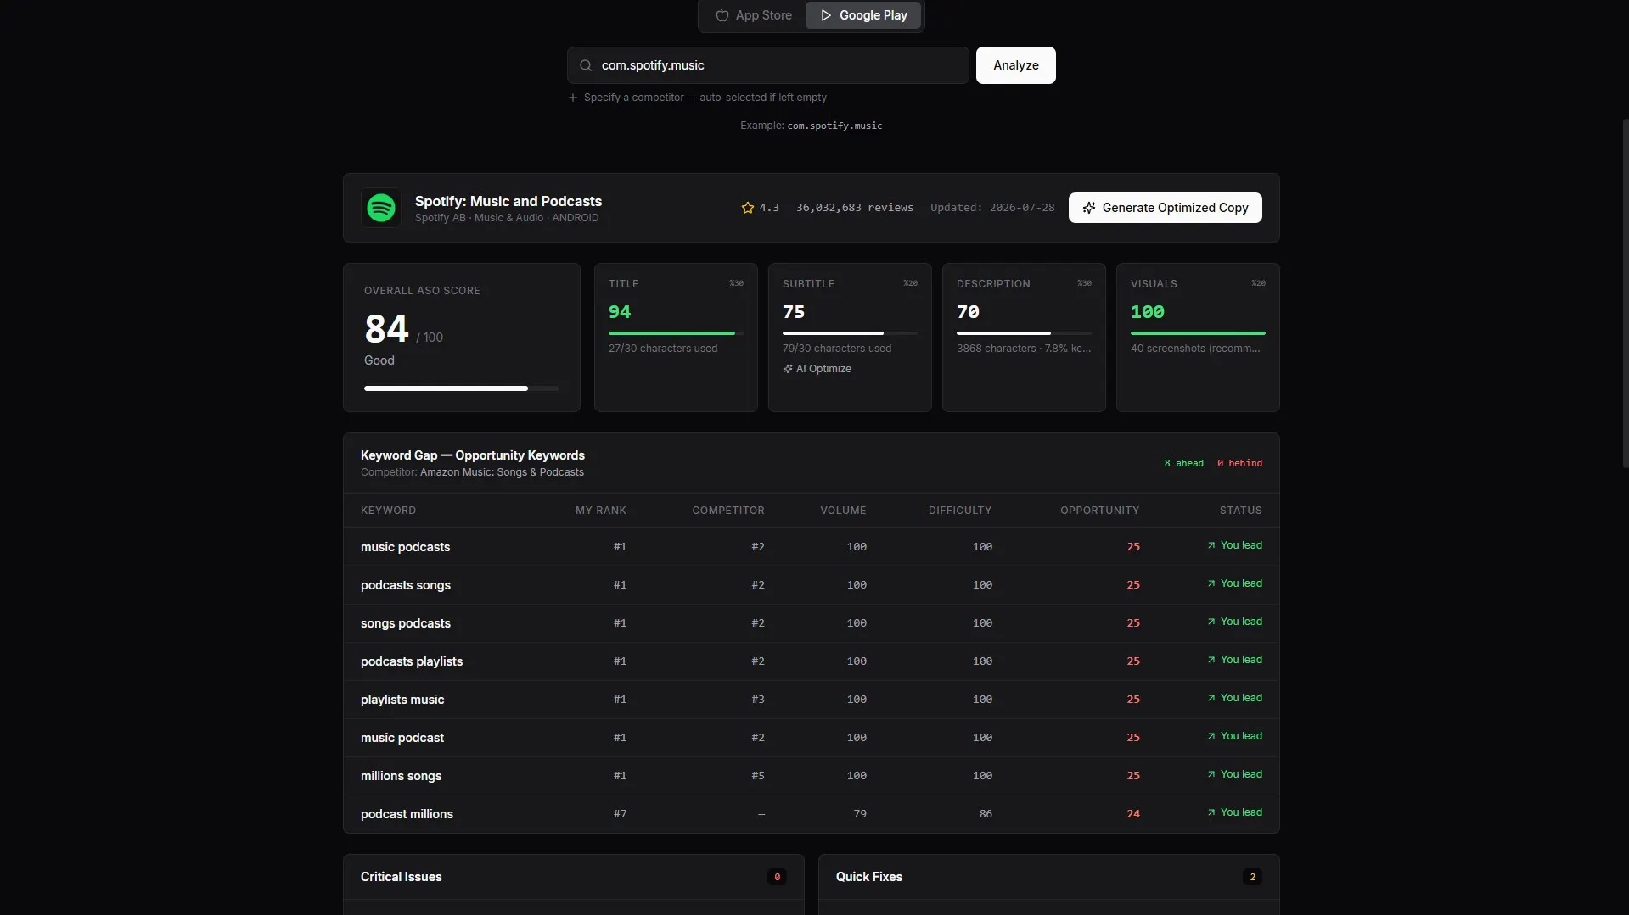The image size is (1629, 915).
Task: Click the Title score progress bar
Action: click(x=676, y=333)
